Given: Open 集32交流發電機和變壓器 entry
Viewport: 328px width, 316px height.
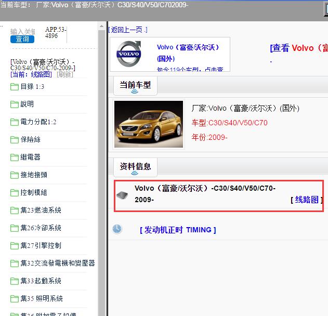Looking at the screenshot, I should [58, 263].
